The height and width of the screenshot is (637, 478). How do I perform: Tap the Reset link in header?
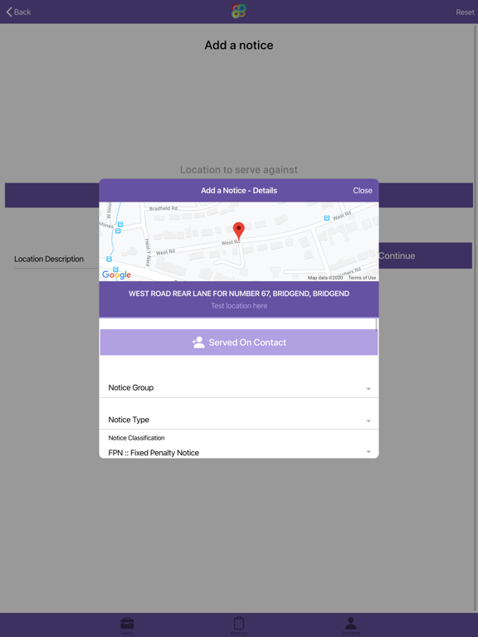click(465, 12)
